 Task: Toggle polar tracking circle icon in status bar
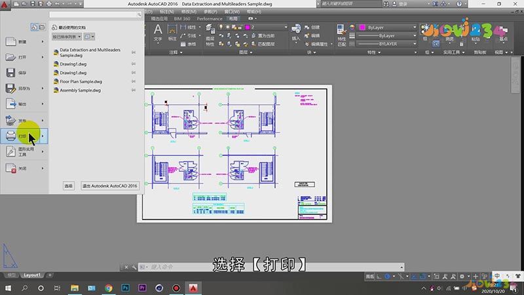pyautogui.click(x=387, y=276)
